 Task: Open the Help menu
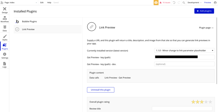pyautogui.click(x=49, y=2)
